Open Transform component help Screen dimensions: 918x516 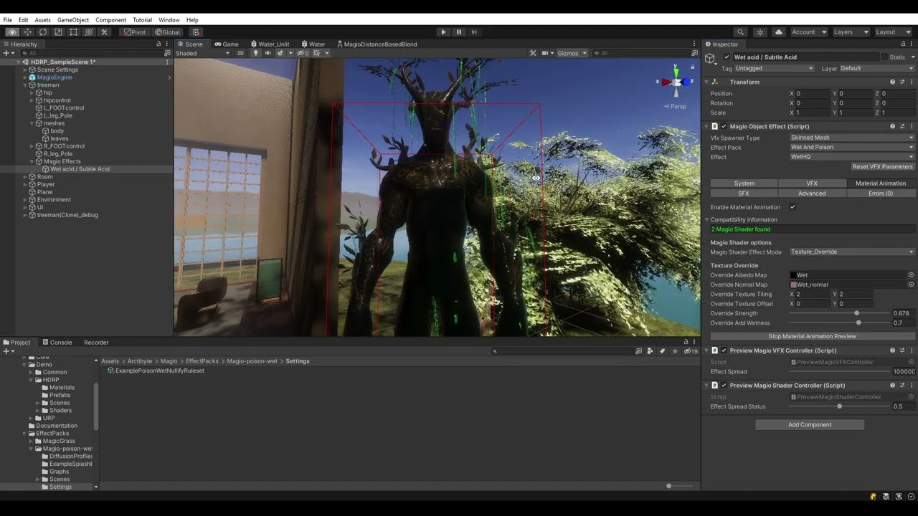[892, 82]
